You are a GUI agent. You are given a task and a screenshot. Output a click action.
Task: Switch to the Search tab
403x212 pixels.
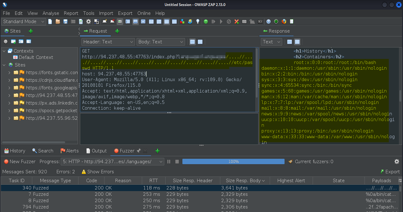click(43, 151)
